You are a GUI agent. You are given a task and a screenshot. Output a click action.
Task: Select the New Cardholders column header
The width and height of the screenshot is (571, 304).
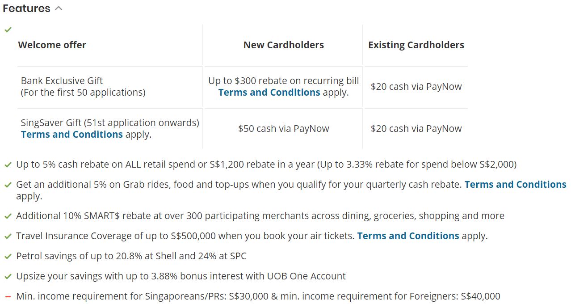click(x=283, y=45)
